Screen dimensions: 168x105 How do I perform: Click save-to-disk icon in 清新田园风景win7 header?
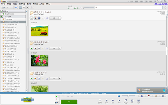tap(47, 18)
